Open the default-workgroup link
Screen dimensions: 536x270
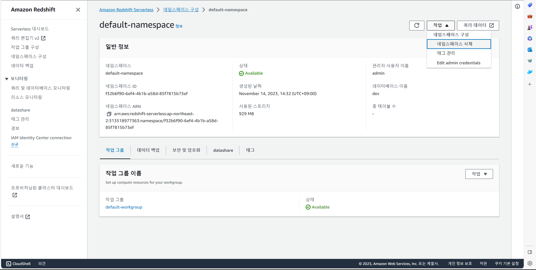coord(124,207)
